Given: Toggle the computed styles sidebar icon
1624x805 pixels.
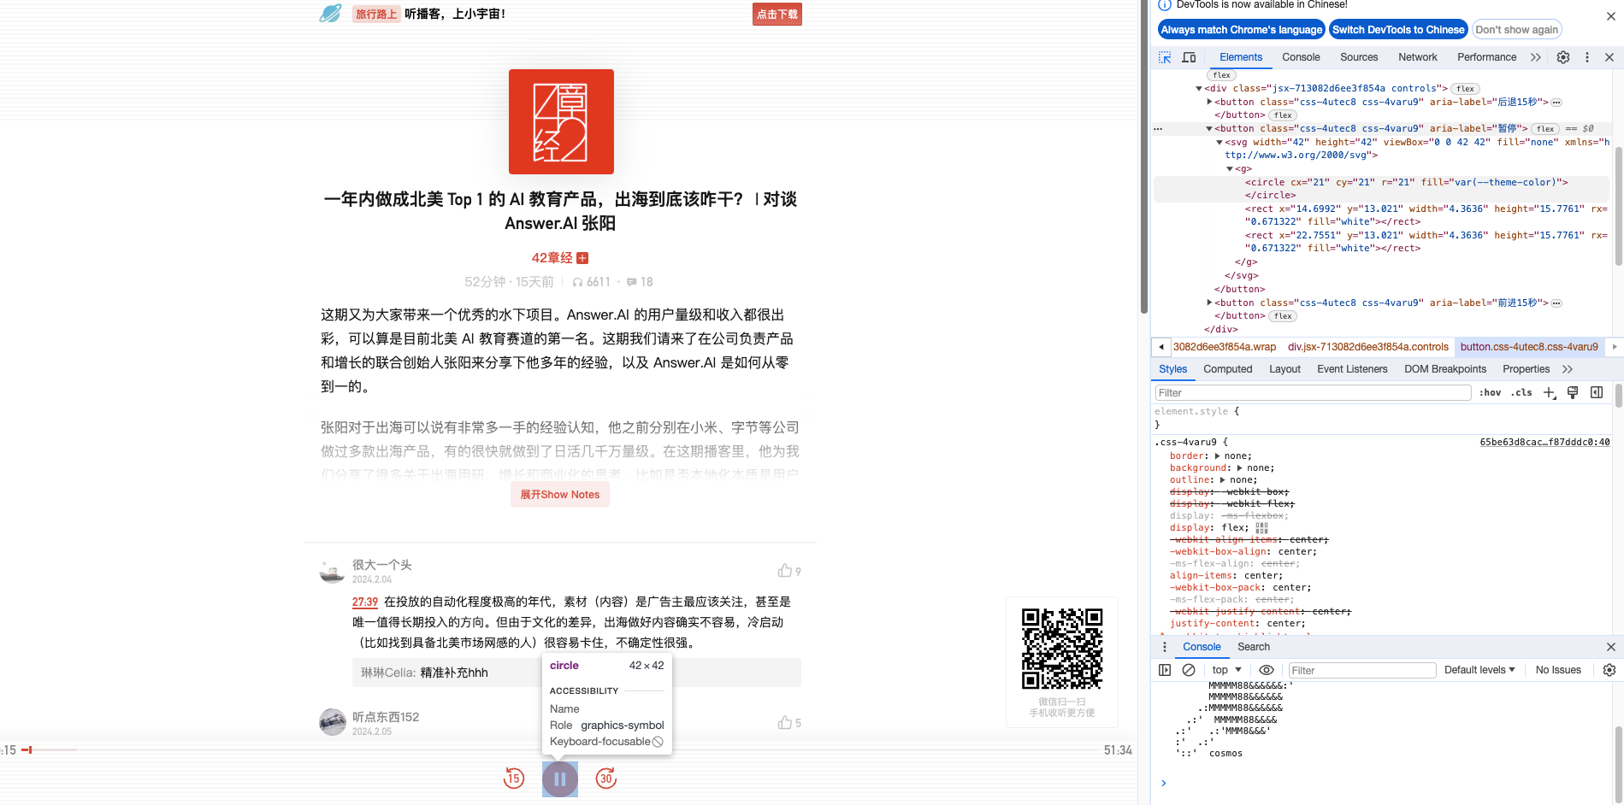Looking at the screenshot, I should click(x=1597, y=393).
